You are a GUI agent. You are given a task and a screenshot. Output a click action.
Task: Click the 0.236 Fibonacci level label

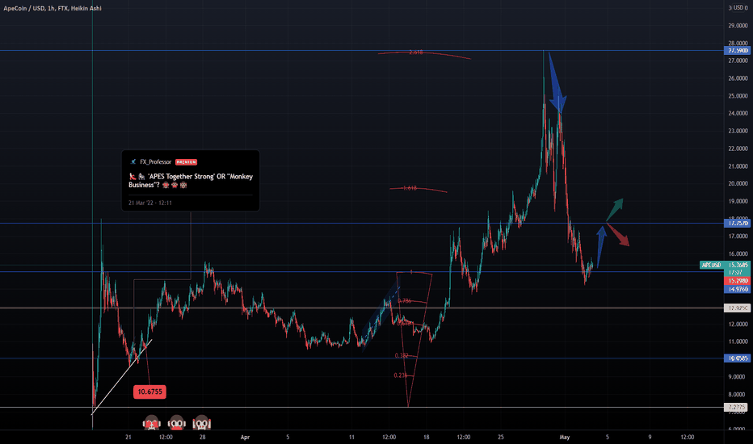click(x=401, y=375)
